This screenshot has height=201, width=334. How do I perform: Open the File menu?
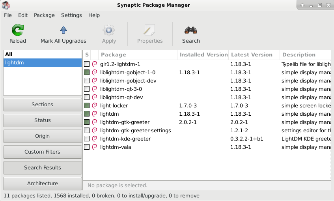point(8,15)
